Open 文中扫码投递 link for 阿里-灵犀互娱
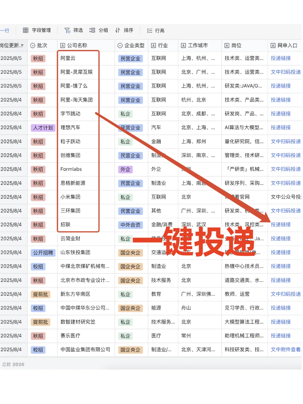Image resolution: width=303 pixels, height=404 pixels. coord(286,72)
